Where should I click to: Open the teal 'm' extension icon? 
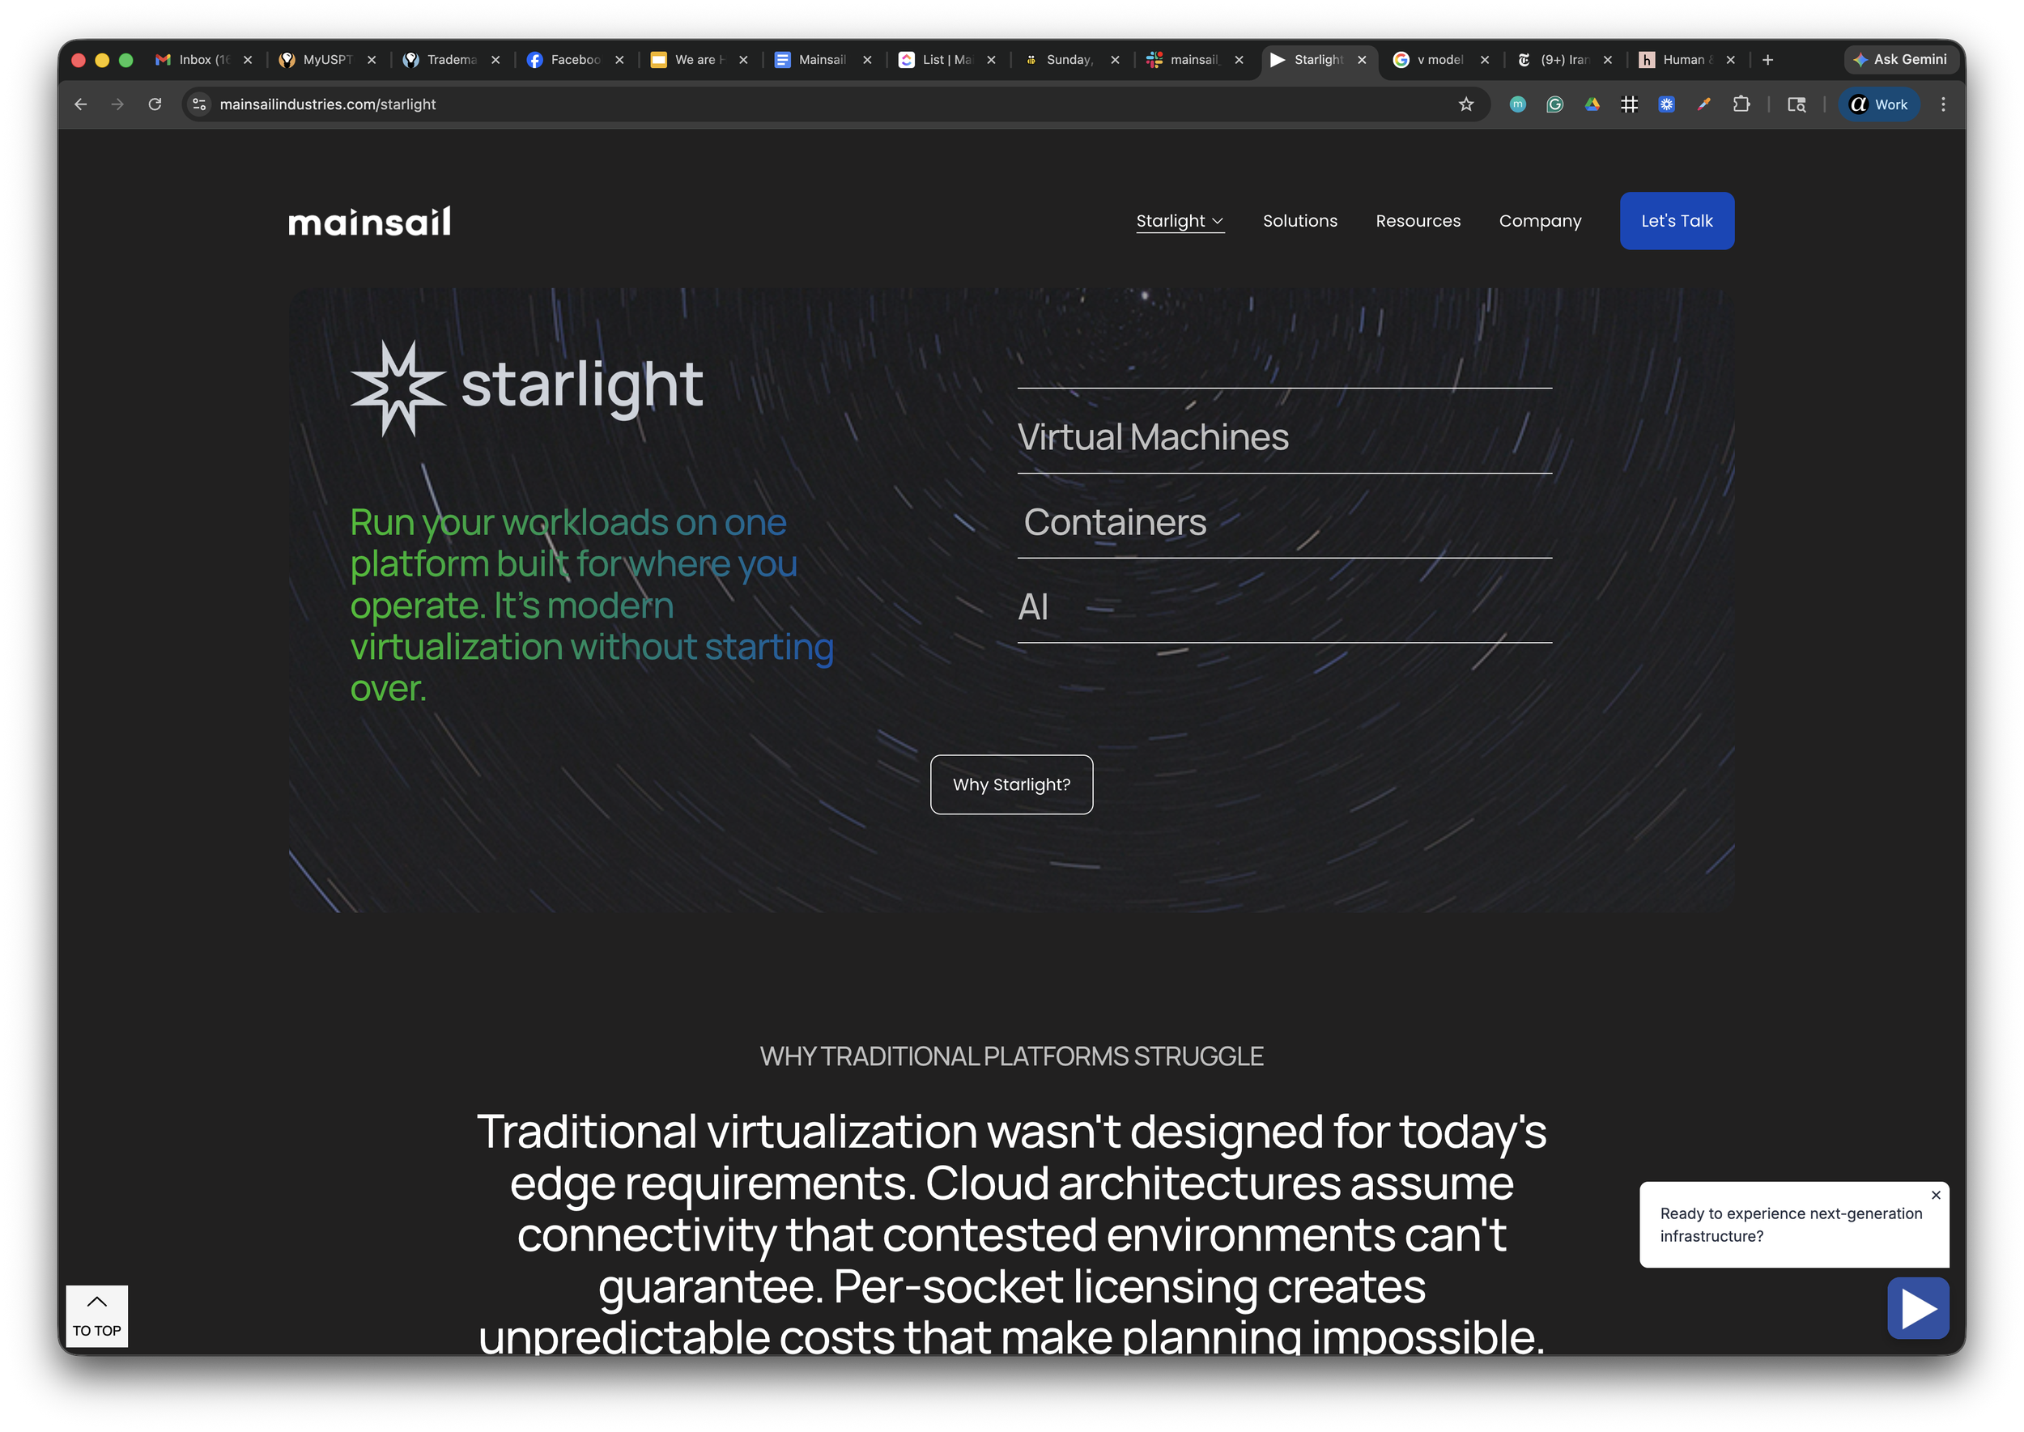(x=1517, y=104)
